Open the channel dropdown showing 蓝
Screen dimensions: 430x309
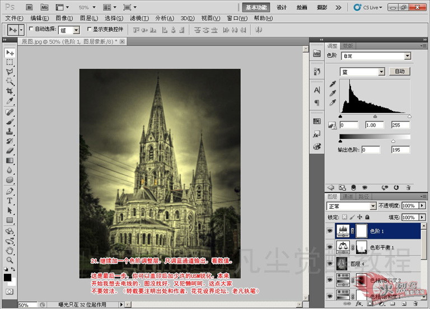(381, 72)
